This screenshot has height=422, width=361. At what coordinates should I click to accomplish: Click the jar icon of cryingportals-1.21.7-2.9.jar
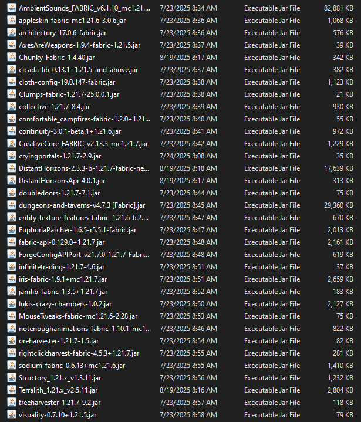click(x=12, y=156)
